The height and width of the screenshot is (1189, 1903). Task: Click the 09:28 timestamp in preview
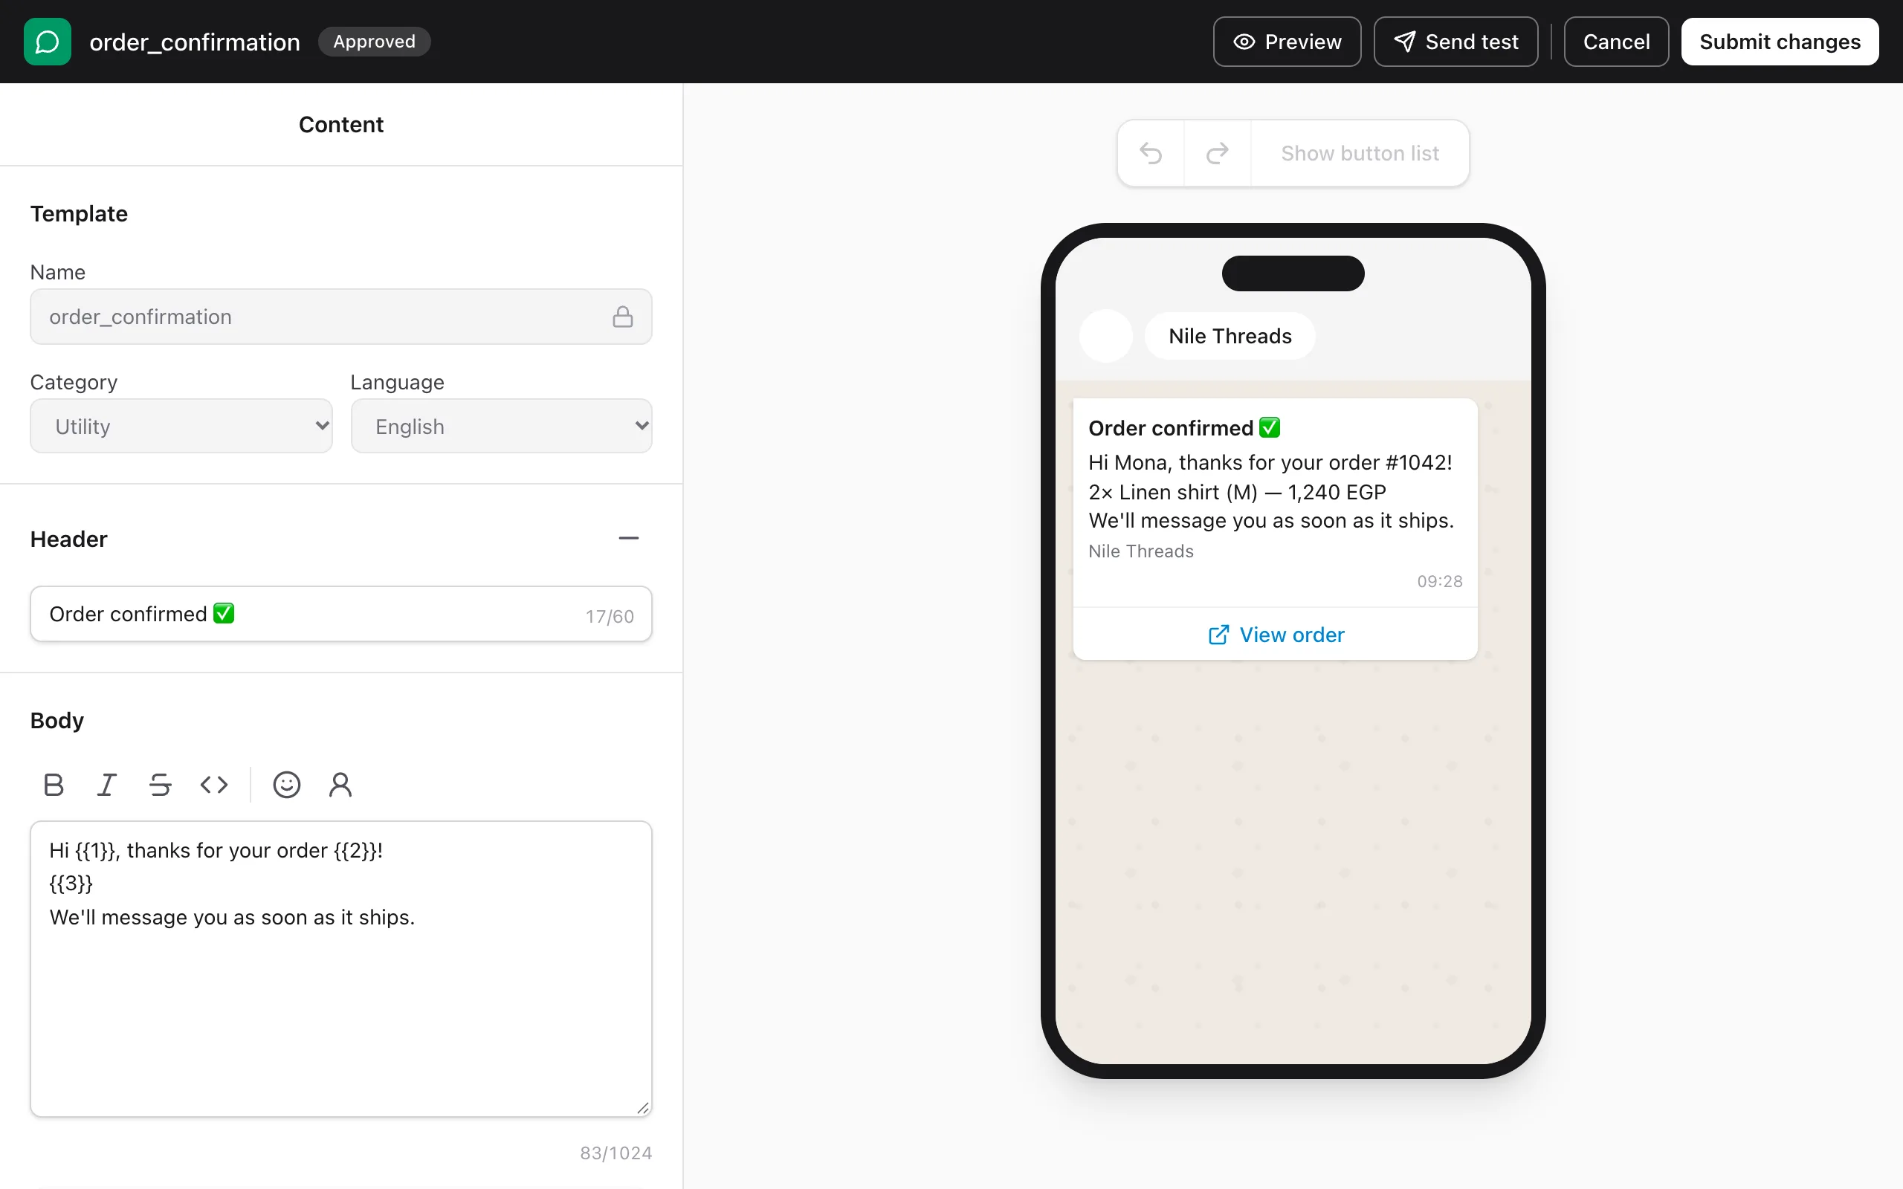[x=1440, y=581]
